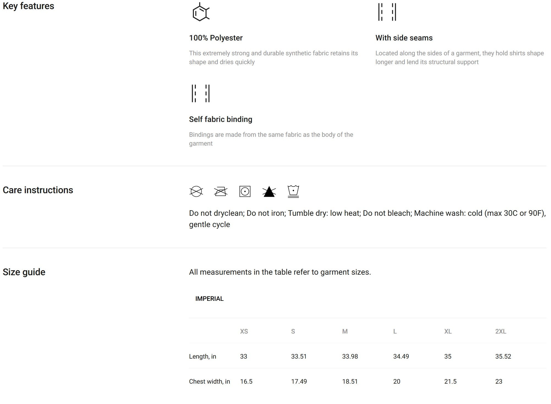The height and width of the screenshot is (404, 551).
Task: Click the XS size column header
Action: [244, 331]
